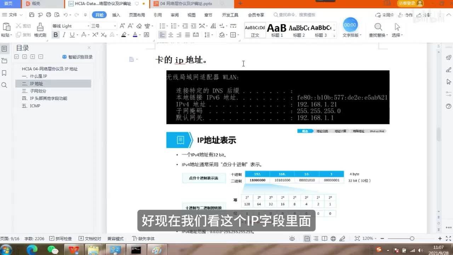Click the character border icon

[x=147, y=35]
